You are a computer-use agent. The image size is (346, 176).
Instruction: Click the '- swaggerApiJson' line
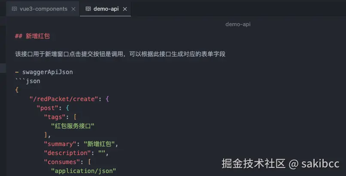pyautogui.click(x=44, y=72)
